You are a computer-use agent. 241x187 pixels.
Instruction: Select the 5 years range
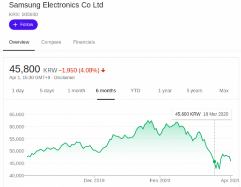(194, 91)
